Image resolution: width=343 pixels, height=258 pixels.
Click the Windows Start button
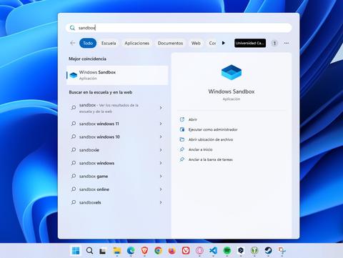(x=76, y=251)
